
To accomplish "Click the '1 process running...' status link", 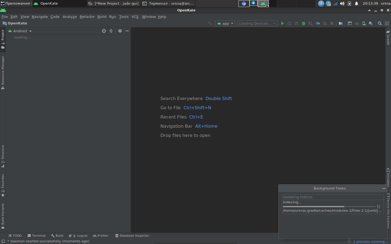I will [370, 242].
